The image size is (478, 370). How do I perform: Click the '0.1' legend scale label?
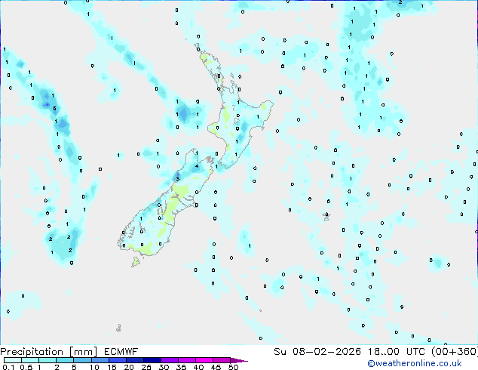pyautogui.click(x=8, y=367)
